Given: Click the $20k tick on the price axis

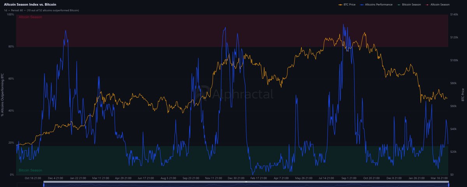Looking at the screenshot, I should pyautogui.click(x=453, y=152).
